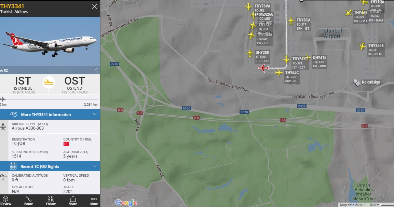Share the THY3341 flight
This screenshot has height=207, width=394.
tap(73, 200)
